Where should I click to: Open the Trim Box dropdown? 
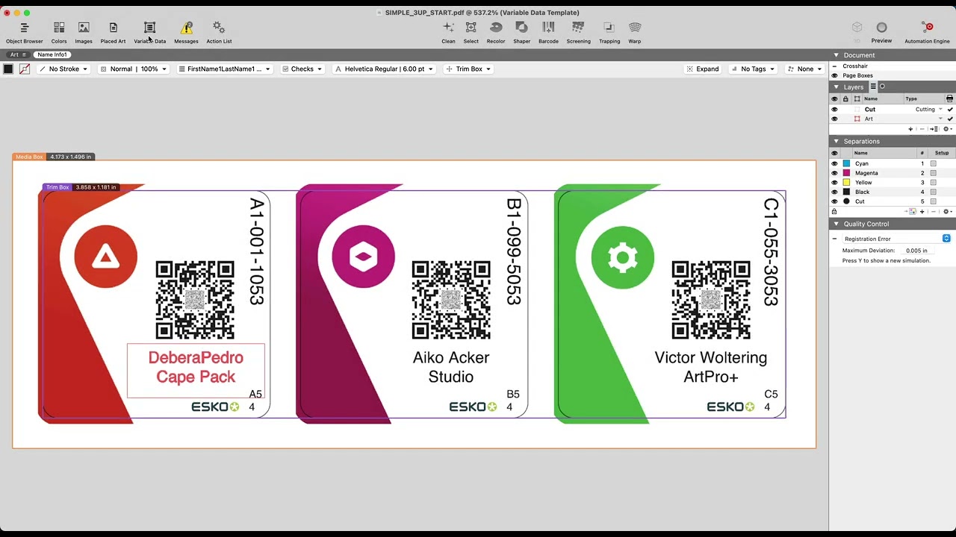click(x=469, y=69)
